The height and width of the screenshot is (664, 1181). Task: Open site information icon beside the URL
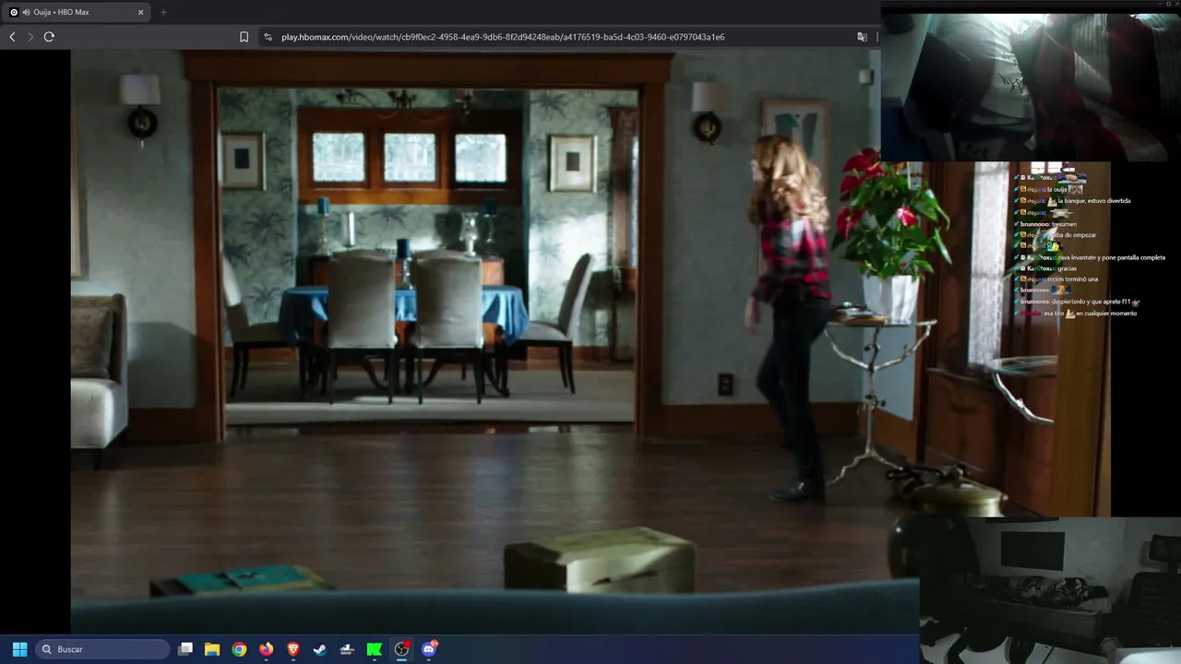(x=268, y=37)
